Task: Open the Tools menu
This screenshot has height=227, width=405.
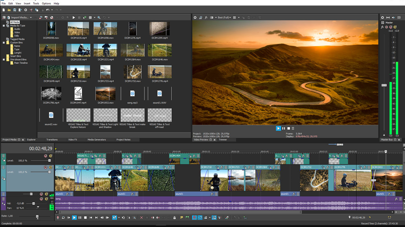Action: [x=36, y=3]
